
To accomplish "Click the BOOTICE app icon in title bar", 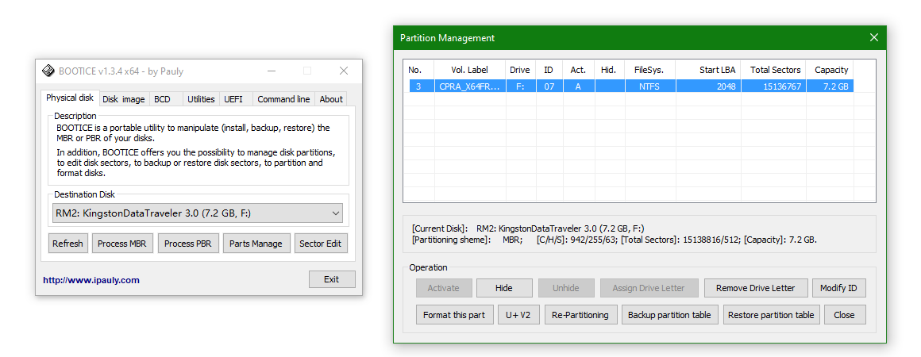I will pos(48,71).
